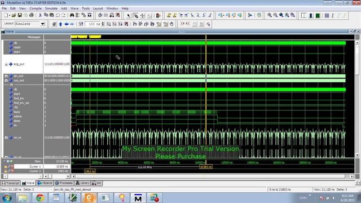
Task: Open Windows Explorer from the taskbar
Action: click(x=23, y=198)
